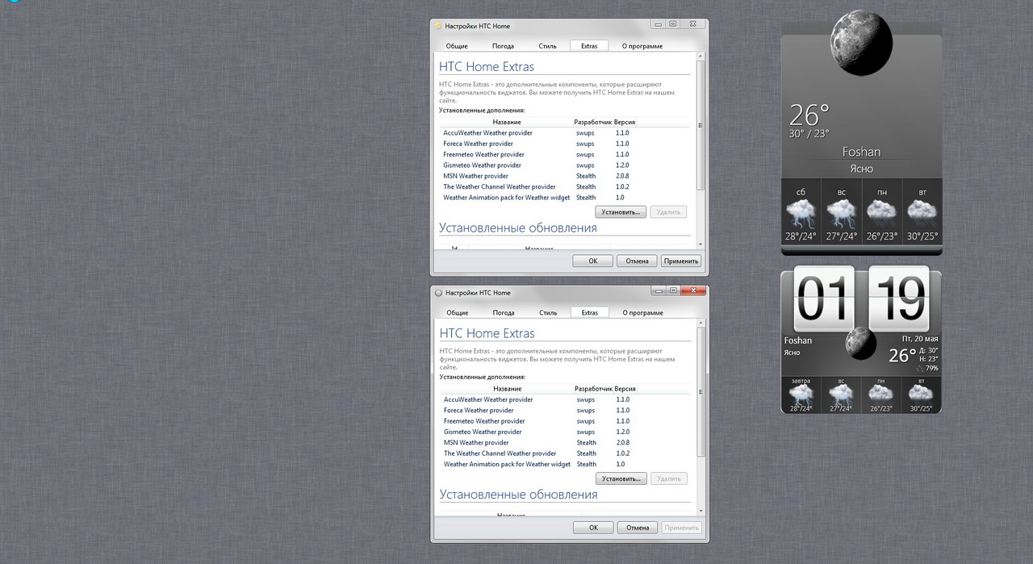Click the Разработчик column header in the upper window
This screenshot has width=1033, height=564.
tap(593, 122)
